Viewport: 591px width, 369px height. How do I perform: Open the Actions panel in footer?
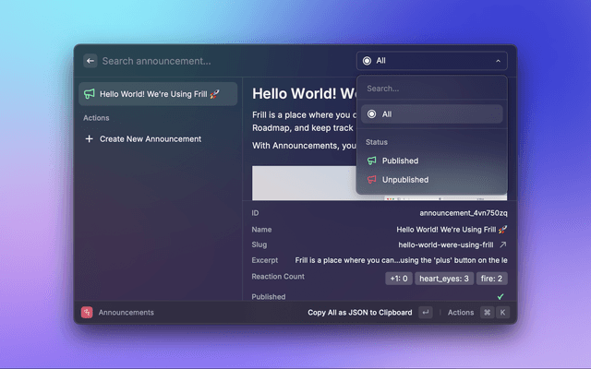coord(461,313)
